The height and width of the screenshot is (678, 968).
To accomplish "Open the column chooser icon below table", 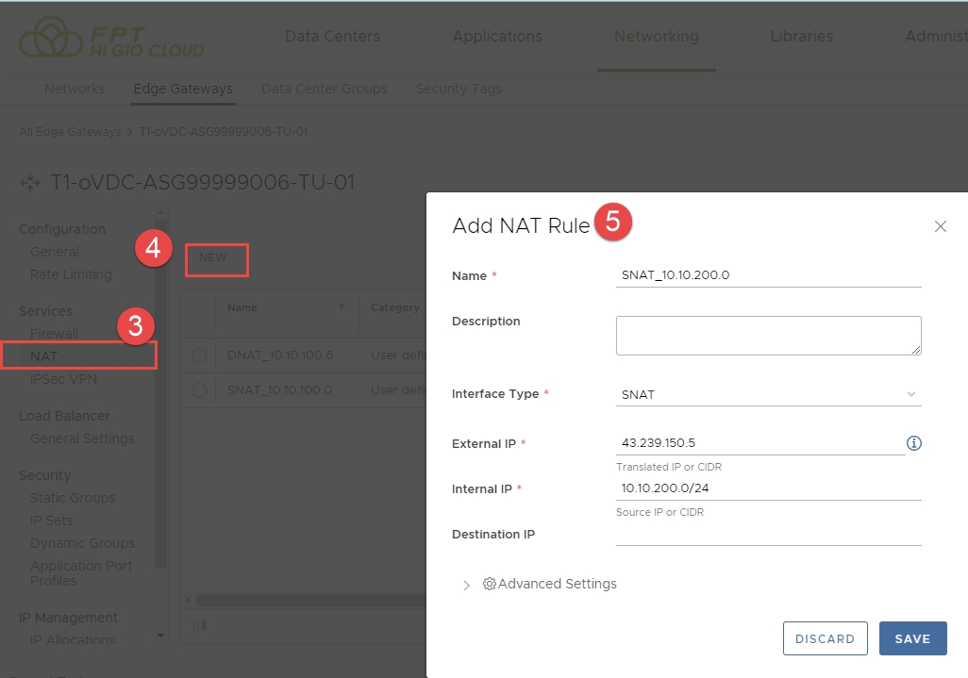I will click(199, 624).
